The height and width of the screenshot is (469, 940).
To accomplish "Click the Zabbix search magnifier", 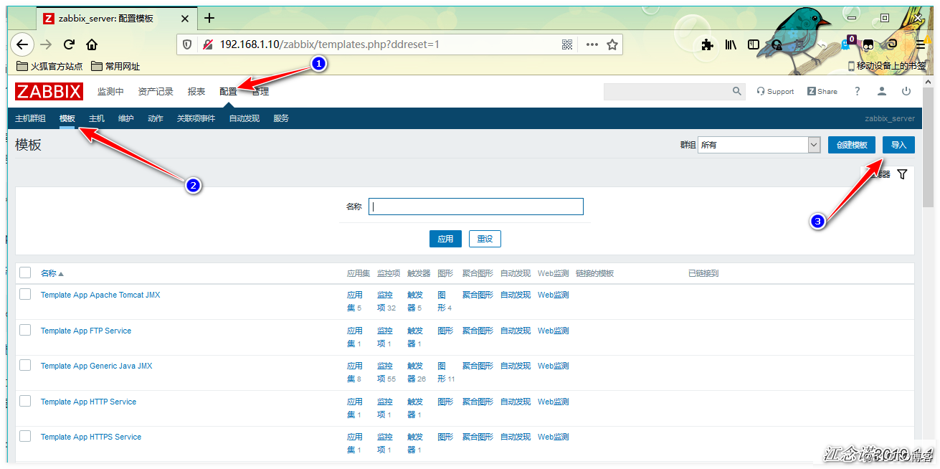I will coord(736,91).
